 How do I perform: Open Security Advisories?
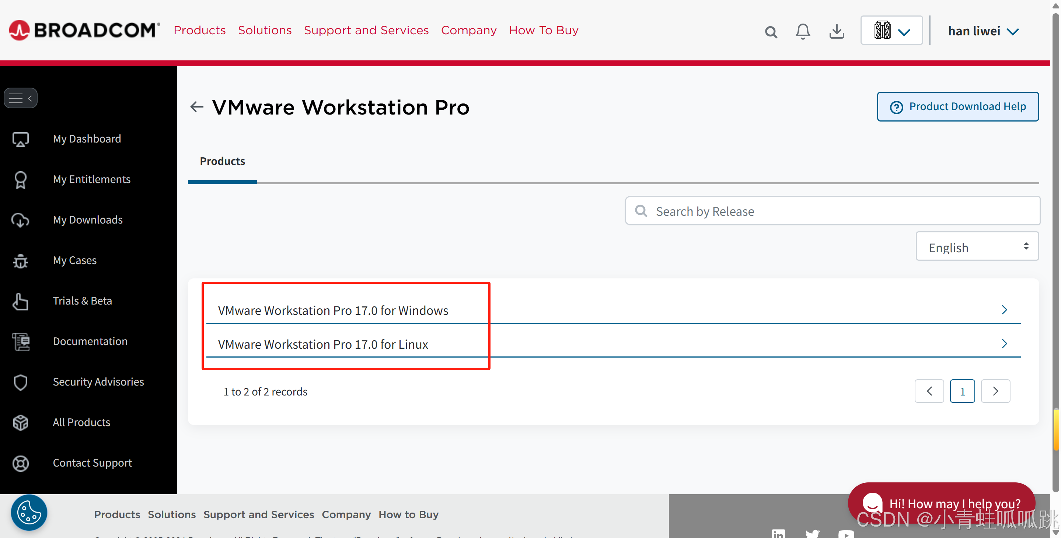[98, 382]
